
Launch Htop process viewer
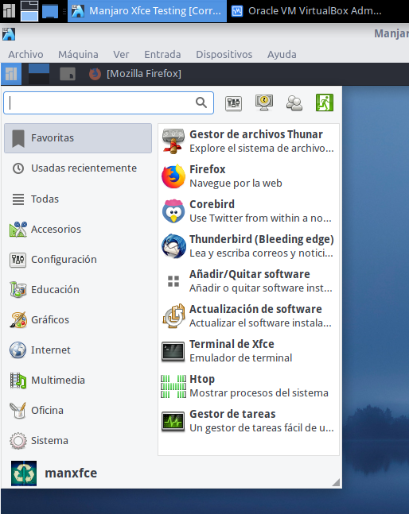click(x=248, y=386)
